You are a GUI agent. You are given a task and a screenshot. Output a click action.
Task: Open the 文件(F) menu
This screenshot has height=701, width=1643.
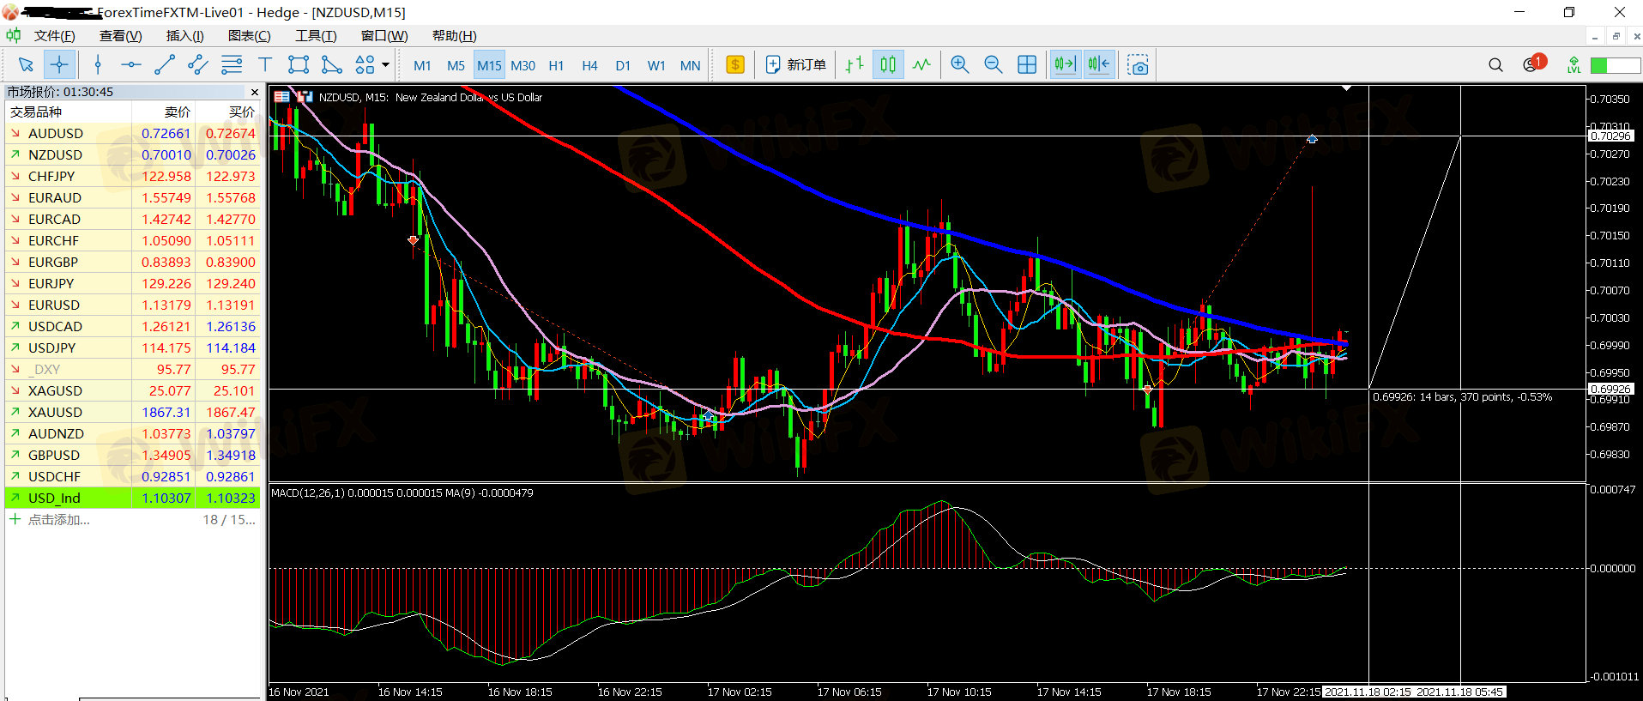tap(54, 36)
